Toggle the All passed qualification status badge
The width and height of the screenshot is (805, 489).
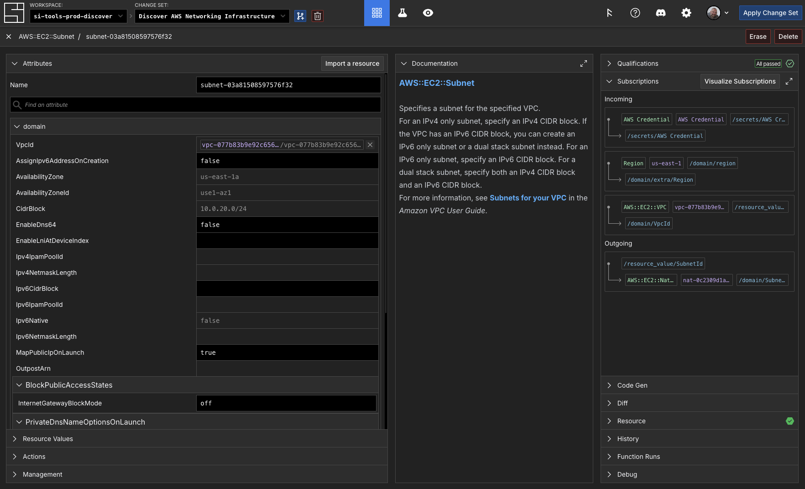(x=768, y=63)
